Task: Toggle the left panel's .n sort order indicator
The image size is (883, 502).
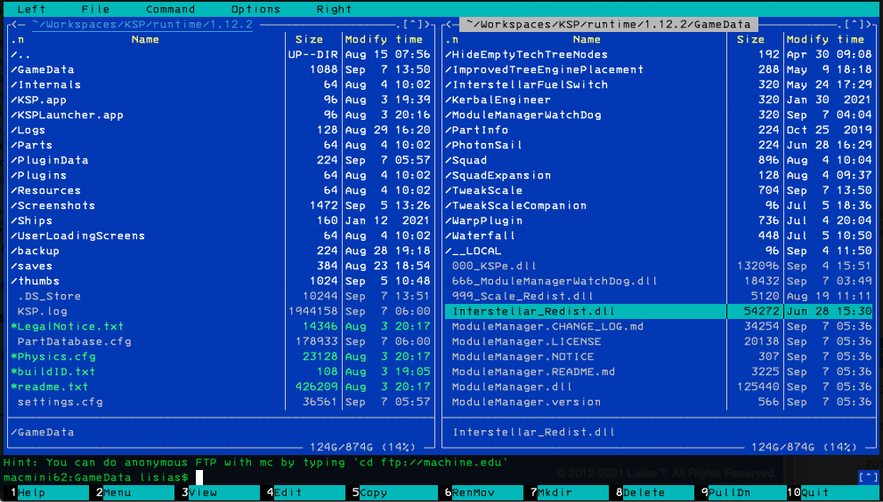Action: pos(18,39)
